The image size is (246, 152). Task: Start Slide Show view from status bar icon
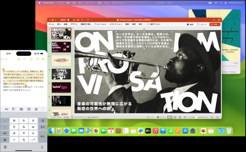coord(185,117)
